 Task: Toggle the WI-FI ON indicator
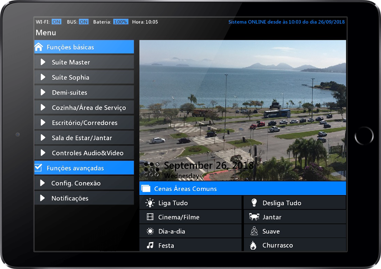coord(56,22)
